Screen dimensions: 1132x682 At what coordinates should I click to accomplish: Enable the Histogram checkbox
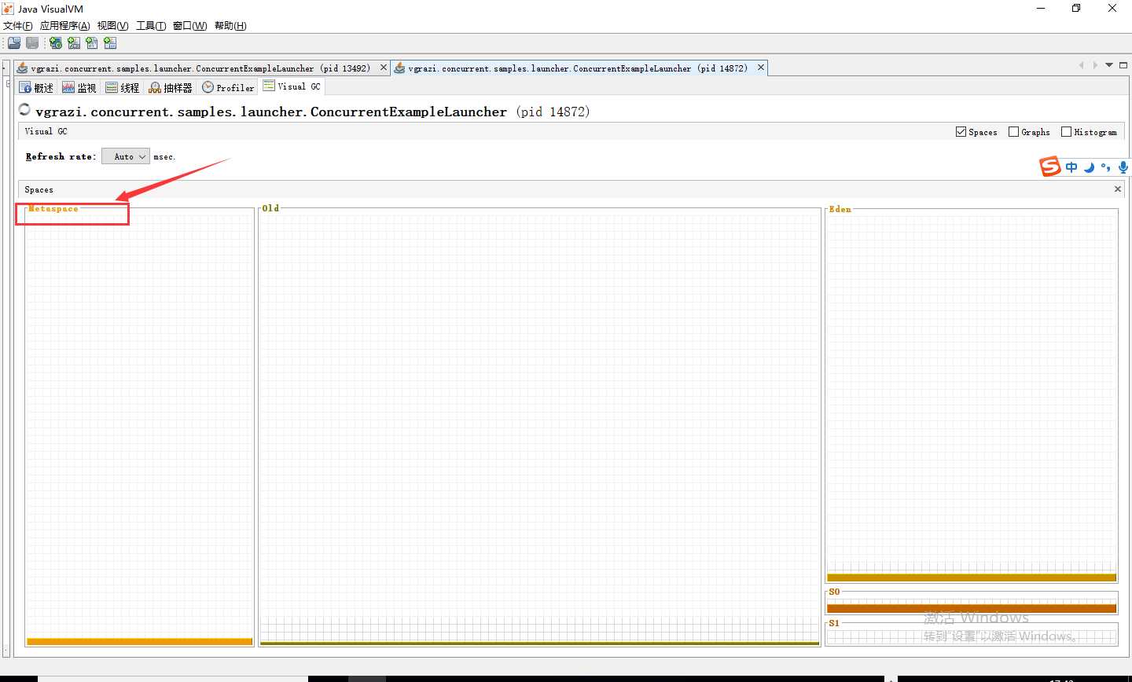click(1066, 132)
